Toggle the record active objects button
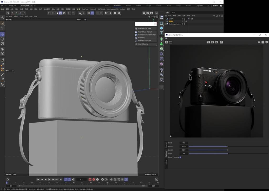Screen dimensions: 269x191 tap(90, 179)
